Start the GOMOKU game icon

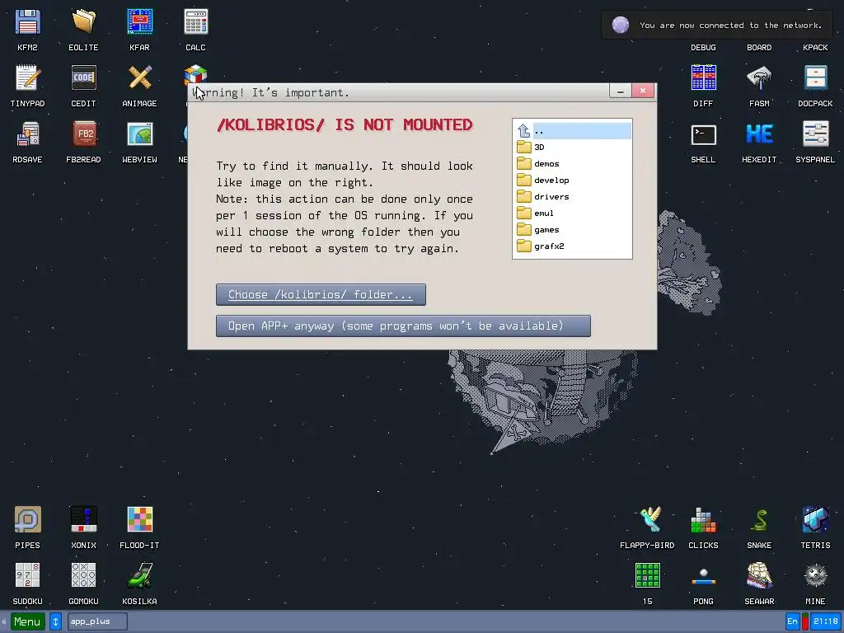click(83, 575)
